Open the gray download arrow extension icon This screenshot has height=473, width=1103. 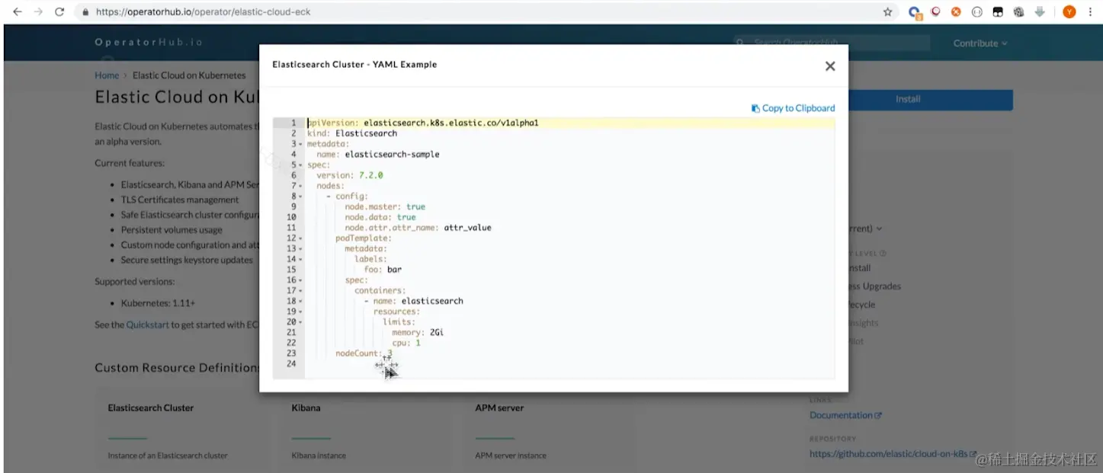(1039, 12)
